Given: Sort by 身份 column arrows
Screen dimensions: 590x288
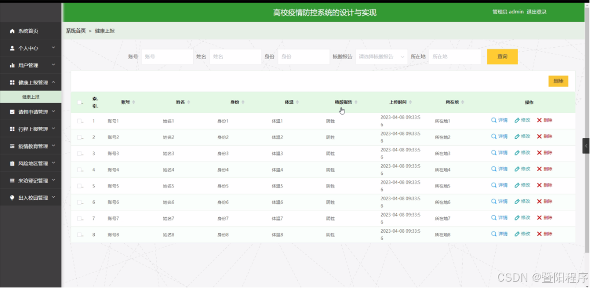Looking at the screenshot, I should (x=243, y=102).
